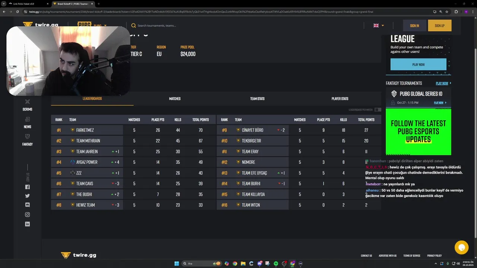Click the Follow the Latest PUBG Esports banner
This screenshot has width=477, height=268.
click(418, 131)
